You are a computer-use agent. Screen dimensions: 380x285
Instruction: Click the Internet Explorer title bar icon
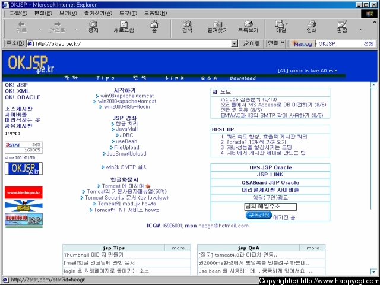click(x=6, y=5)
